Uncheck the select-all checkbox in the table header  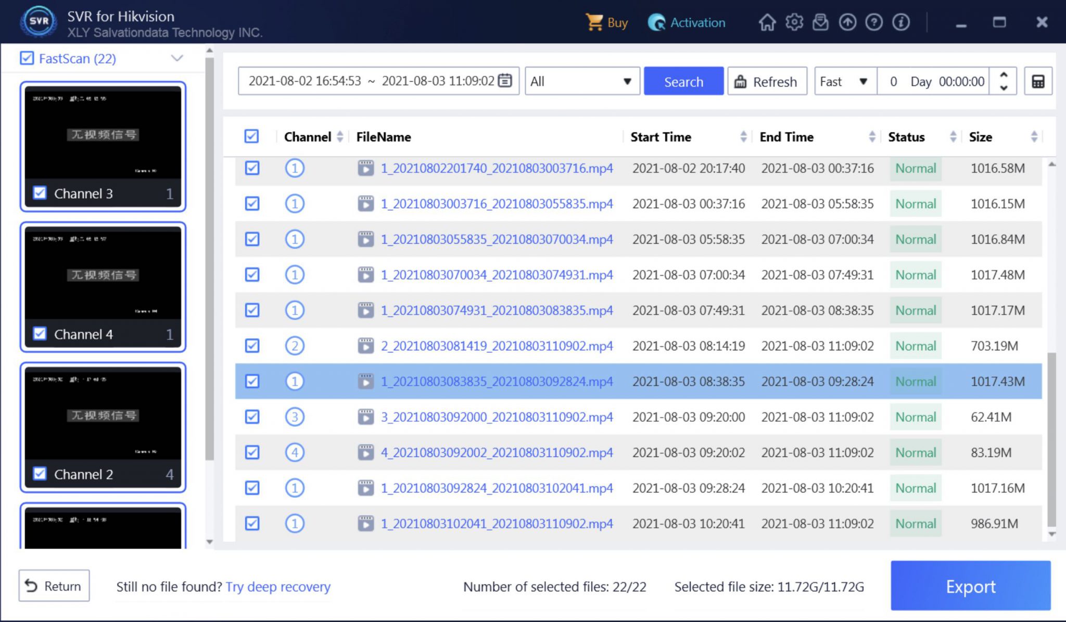[251, 136]
